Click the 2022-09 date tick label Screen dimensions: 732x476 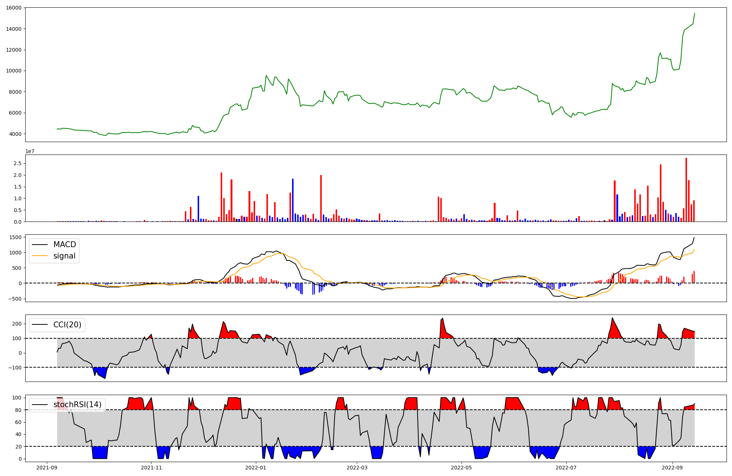click(x=672, y=468)
